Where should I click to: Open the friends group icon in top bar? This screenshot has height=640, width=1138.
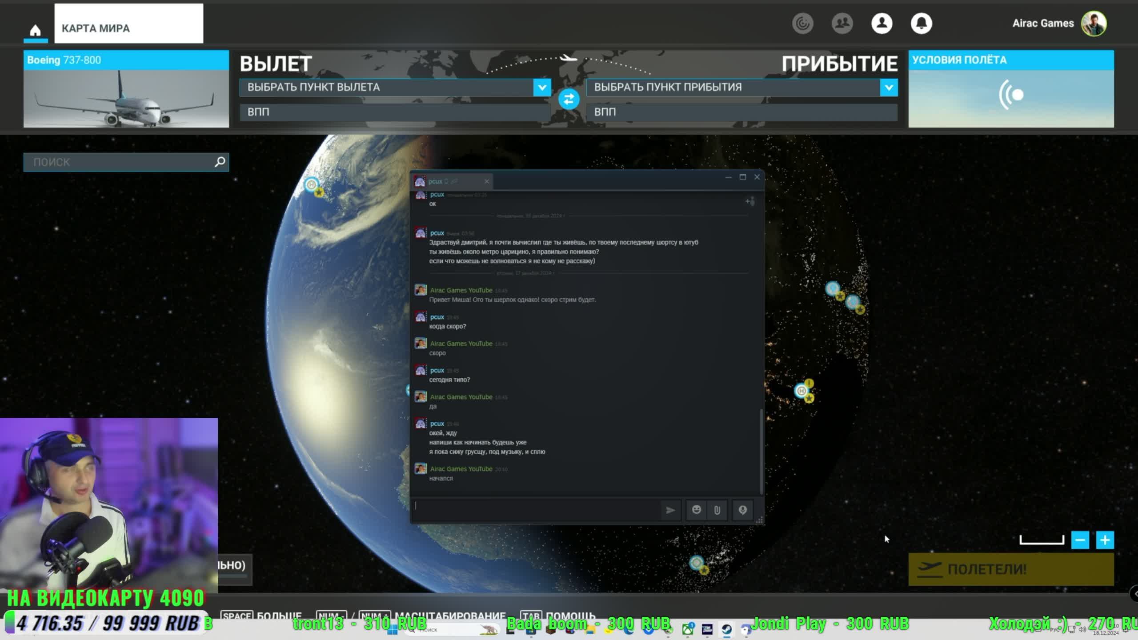click(842, 24)
